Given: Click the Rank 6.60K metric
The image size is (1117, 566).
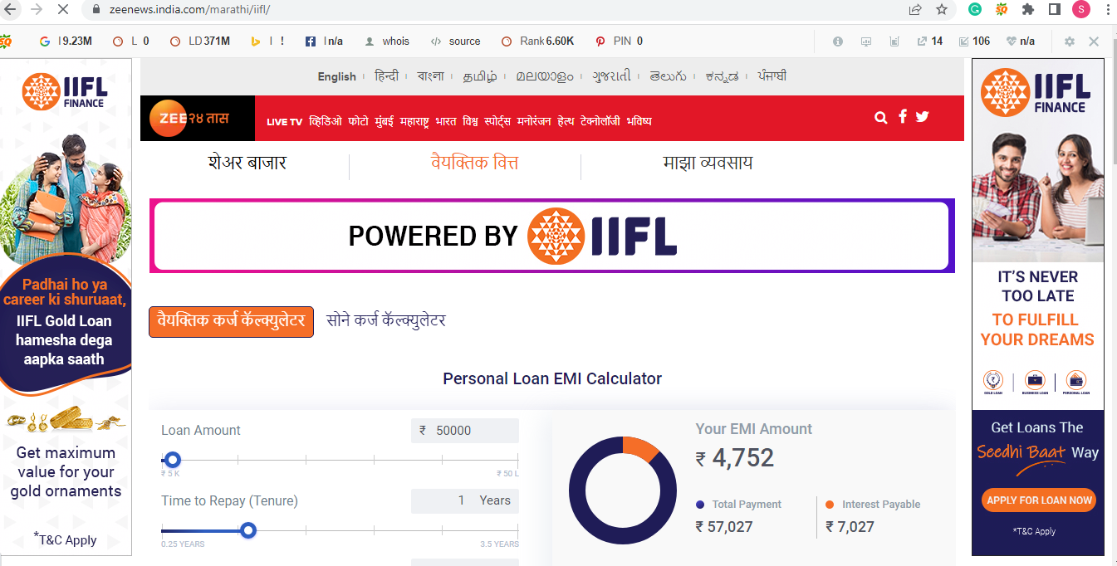Looking at the screenshot, I should (x=537, y=41).
